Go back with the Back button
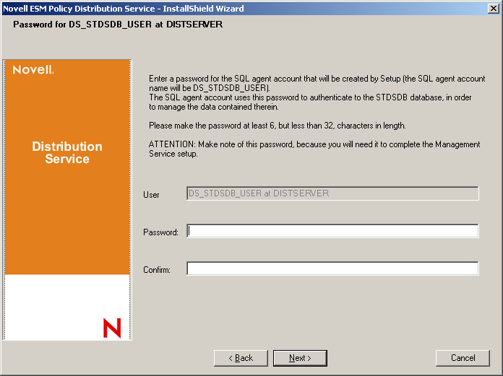The width and height of the screenshot is (503, 376). click(241, 358)
